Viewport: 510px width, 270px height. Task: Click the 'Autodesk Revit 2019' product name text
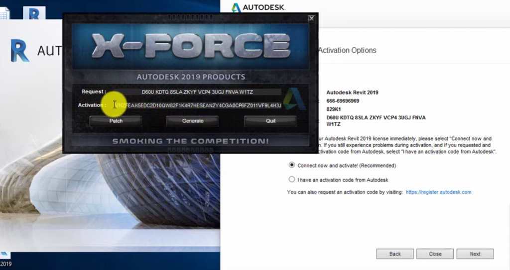[x=352, y=92]
